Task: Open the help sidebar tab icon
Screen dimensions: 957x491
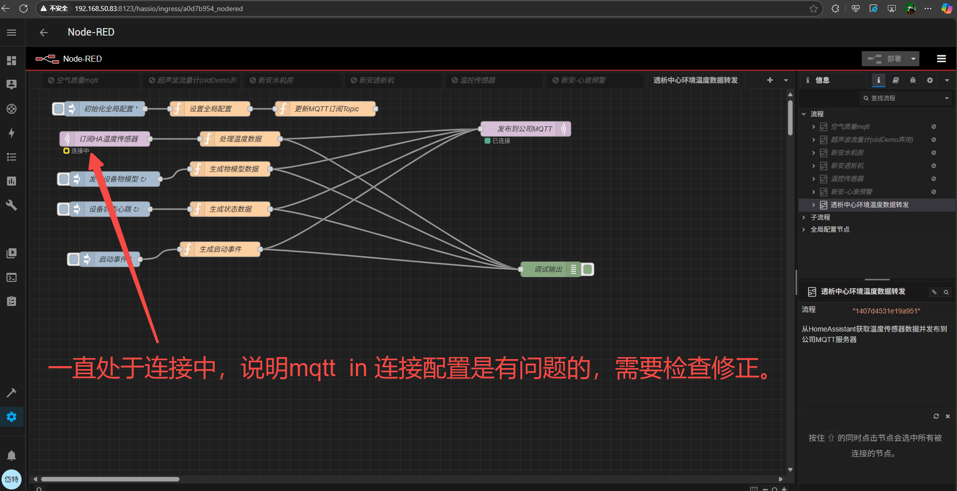Action: point(895,80)
